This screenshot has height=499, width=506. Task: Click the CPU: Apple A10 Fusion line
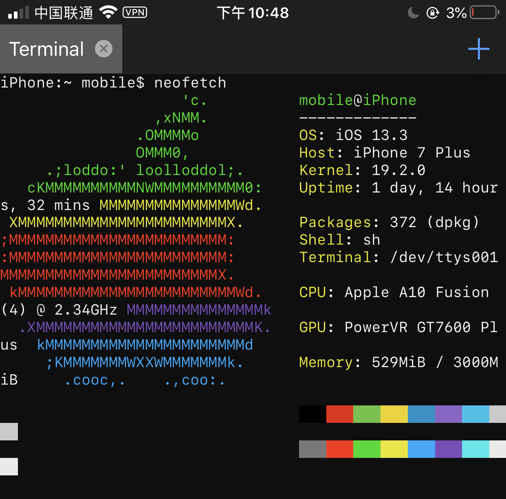394,292
